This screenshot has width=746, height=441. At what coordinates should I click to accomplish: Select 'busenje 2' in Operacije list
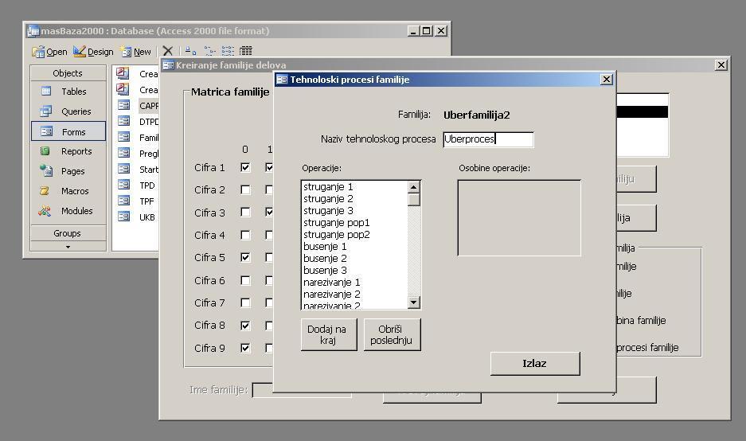[x=354, y=259]
